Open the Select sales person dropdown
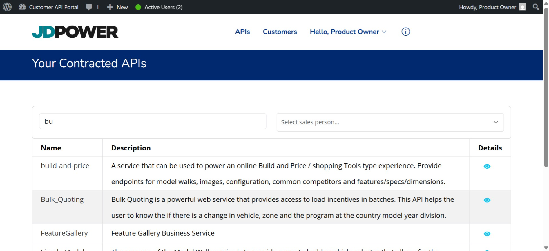Screen dimensions: 549x251 coord(390,122)
